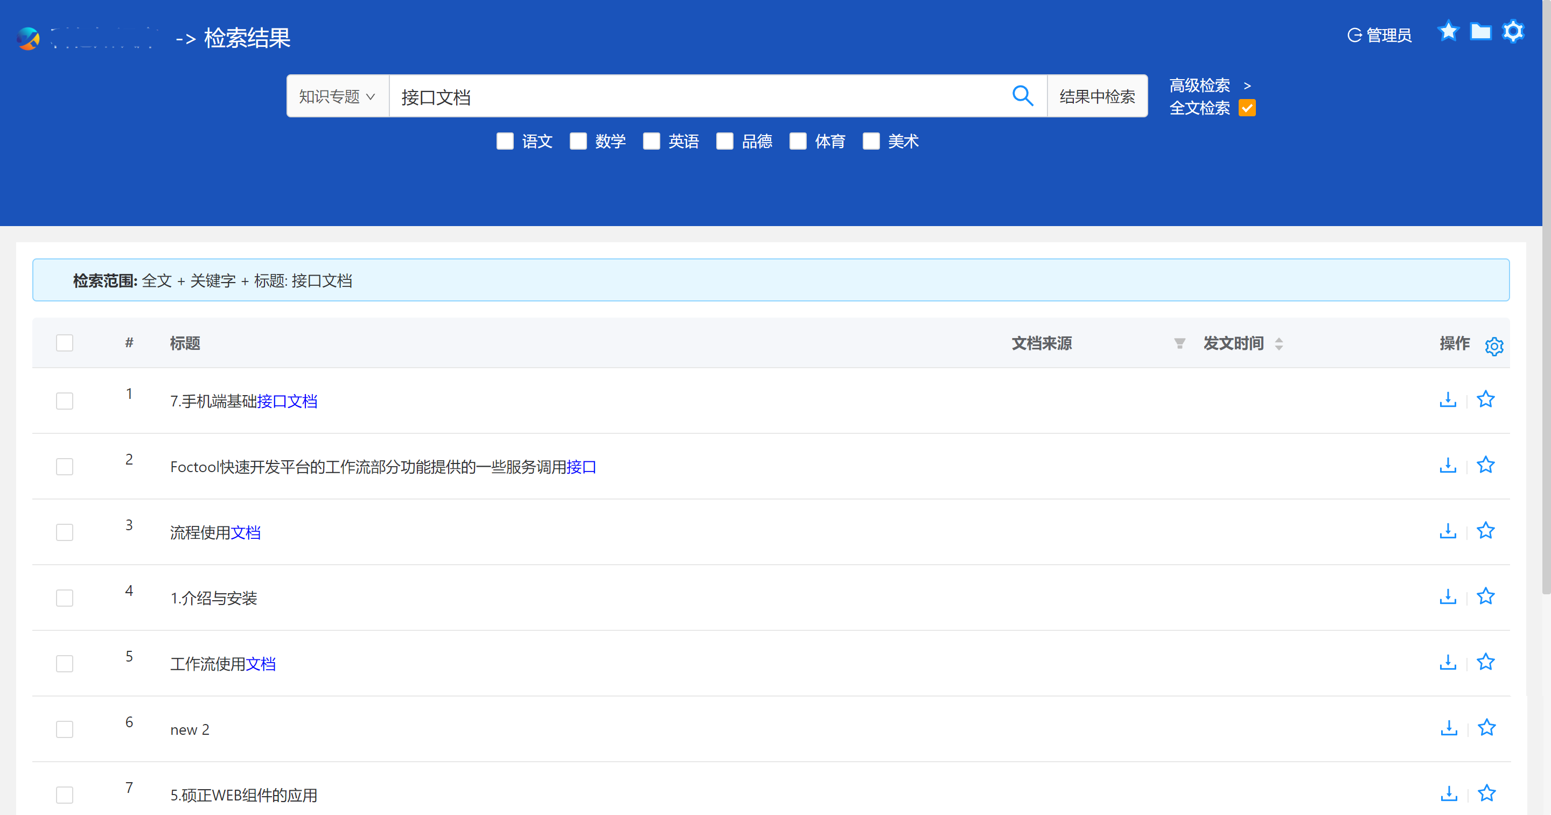Check the row 2 Foctool checkbox

click(65, 467)
